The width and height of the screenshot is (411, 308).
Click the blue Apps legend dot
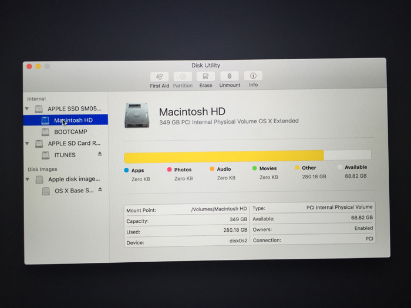pos(126,170)
